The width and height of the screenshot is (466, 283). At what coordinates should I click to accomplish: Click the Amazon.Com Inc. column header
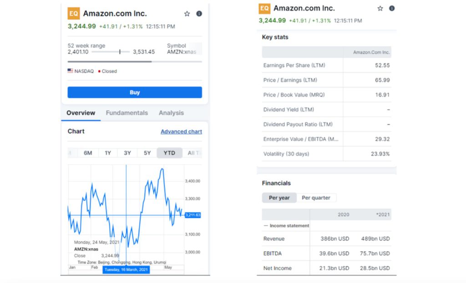pos(371,52)
